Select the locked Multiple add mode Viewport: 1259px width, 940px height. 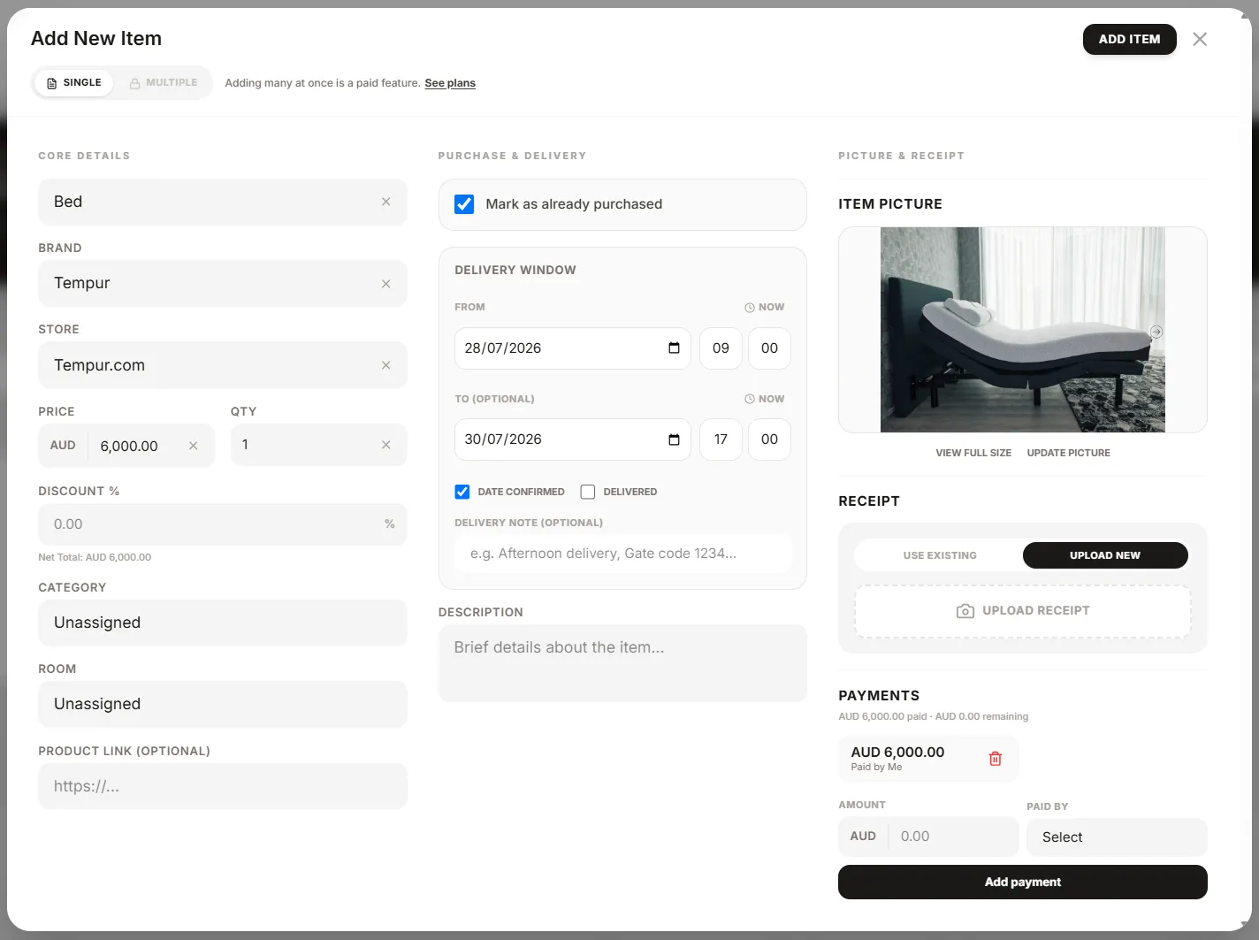click(164, 83)
